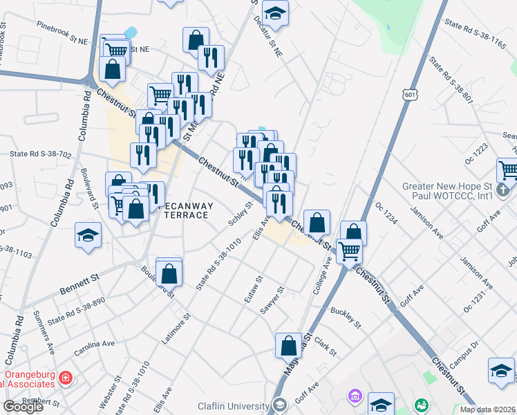Screen dimensions: 517x415
Task: Open the school marker near Campus Dr
Action: pos(501,371)
